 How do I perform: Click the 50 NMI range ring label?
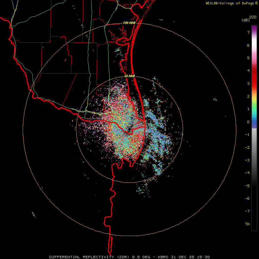click(x=130, y=76)
